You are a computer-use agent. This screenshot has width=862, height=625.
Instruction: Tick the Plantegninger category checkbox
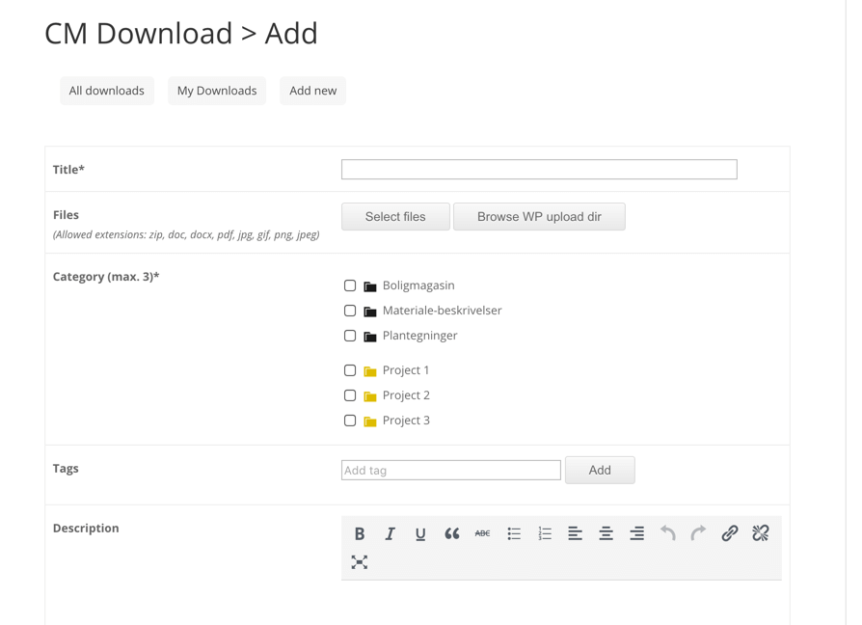(350, 336)
